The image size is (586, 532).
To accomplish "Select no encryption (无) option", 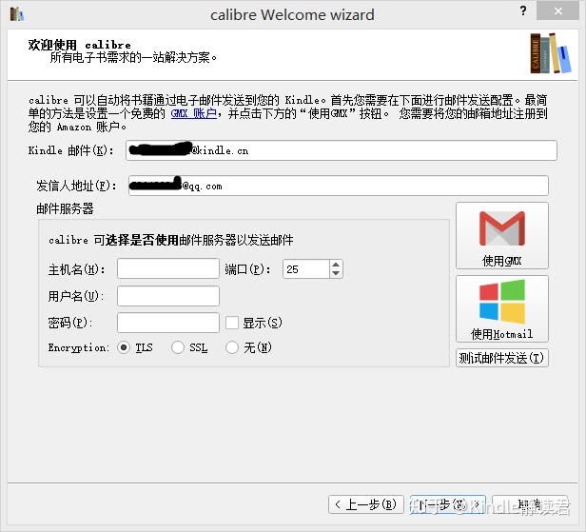I will coord(232,347).
